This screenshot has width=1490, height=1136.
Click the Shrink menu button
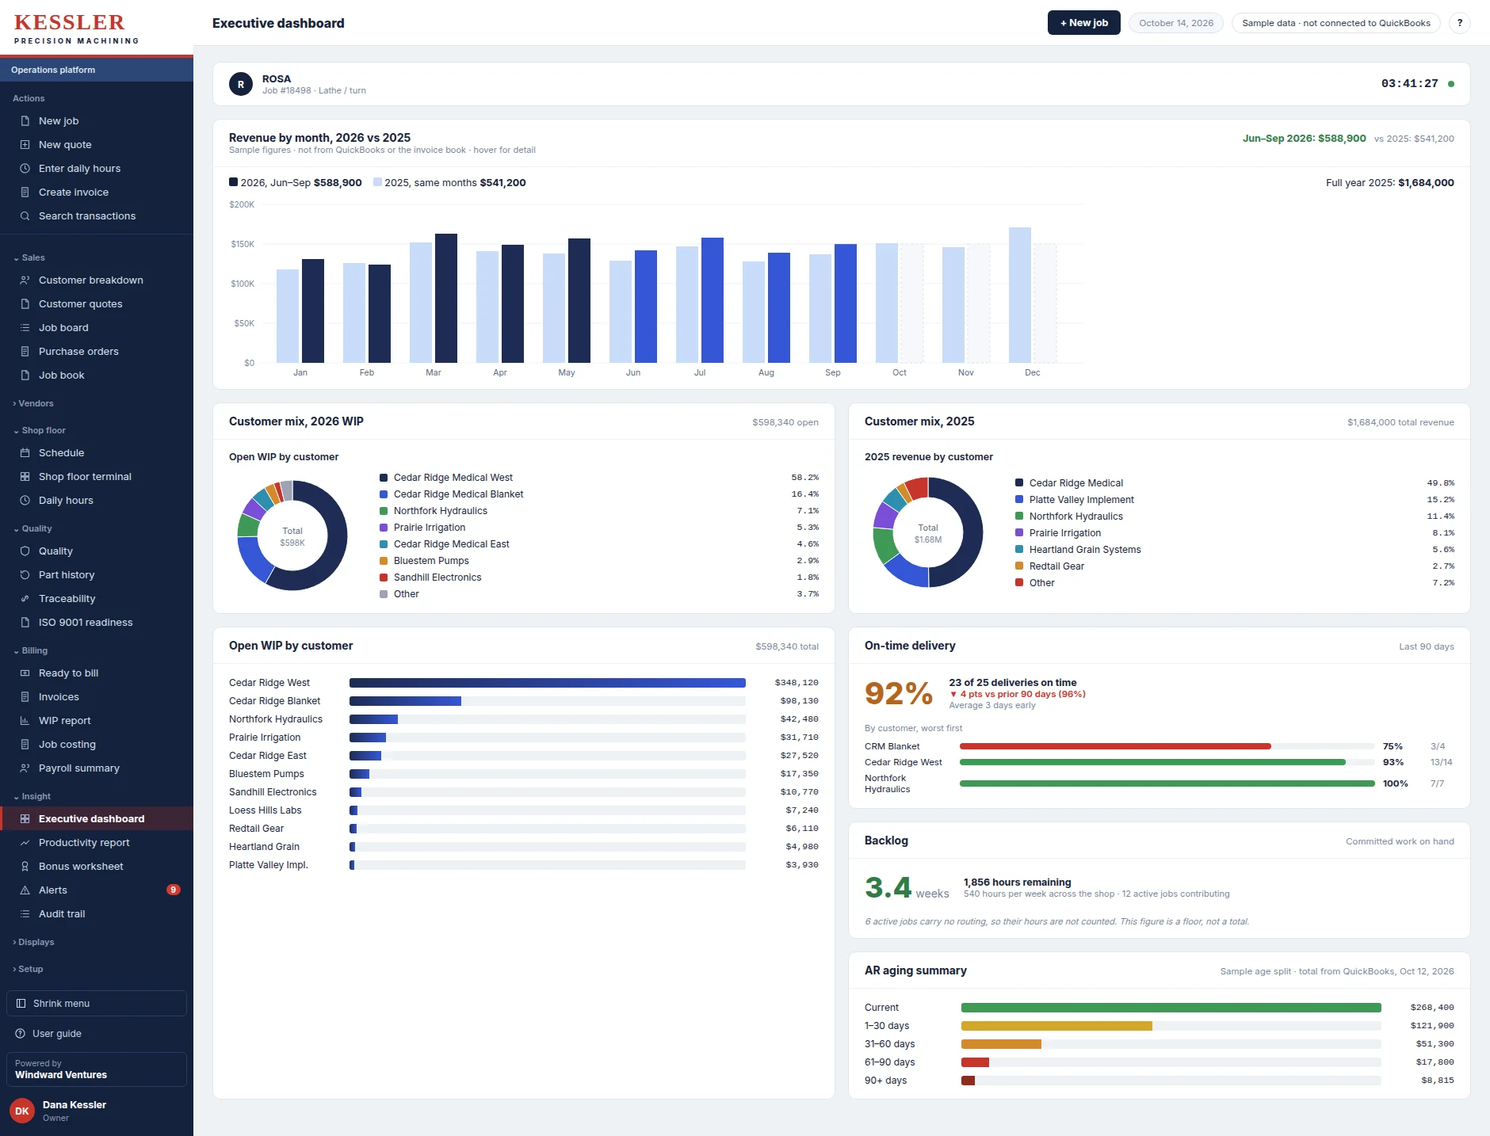(x=97, y=1004)
